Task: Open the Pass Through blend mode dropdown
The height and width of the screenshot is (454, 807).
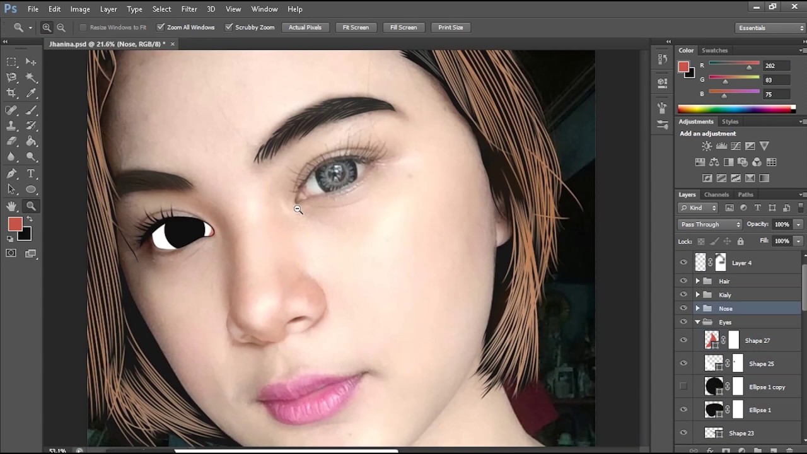Action: point(711,224)
